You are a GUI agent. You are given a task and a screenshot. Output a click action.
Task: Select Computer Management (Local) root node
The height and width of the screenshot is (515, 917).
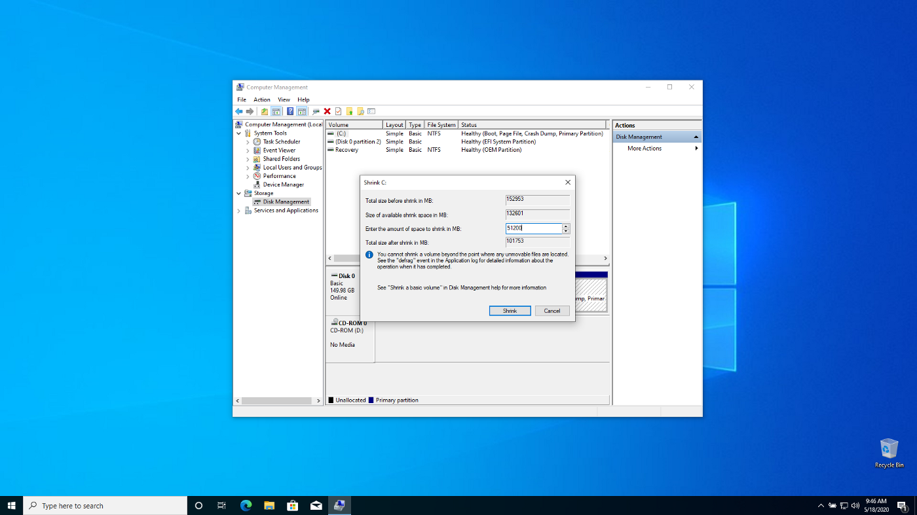click(x=284, y=124)
